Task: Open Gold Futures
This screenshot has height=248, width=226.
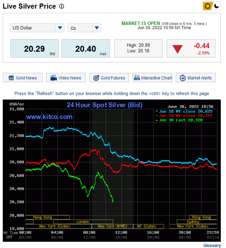Action: (x=109, y=78)
